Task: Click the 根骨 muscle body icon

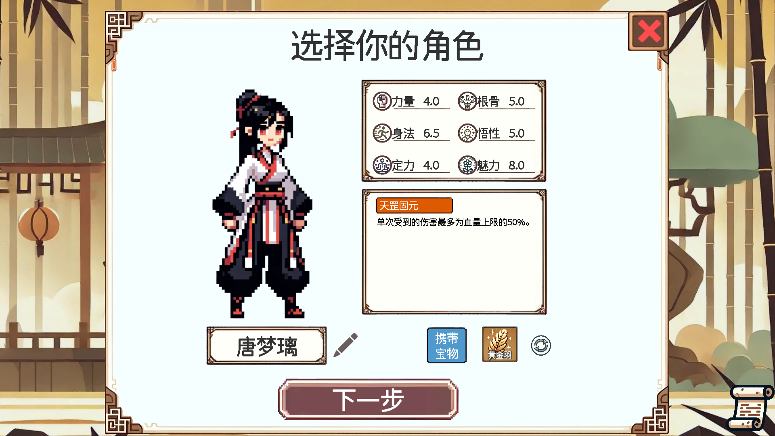Action: point(467,101)
